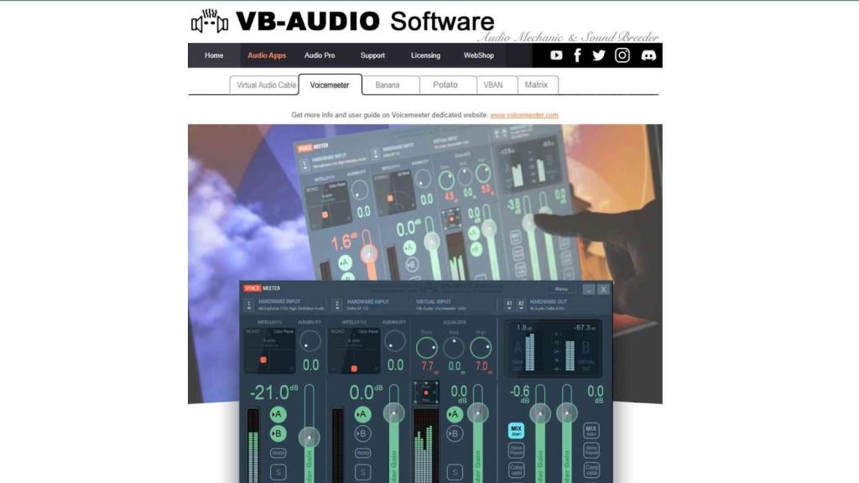Image resolution: width=859 pixels, height=483 pixels.
Task: Toggle bus B routing on hardware input 2
Action: click(362, 434)
